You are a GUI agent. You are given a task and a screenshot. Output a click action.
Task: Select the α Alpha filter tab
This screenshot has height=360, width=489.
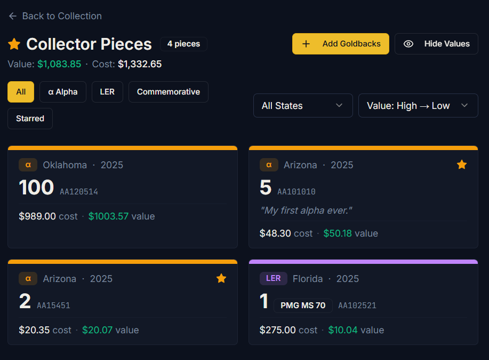[x=63, y=92]
